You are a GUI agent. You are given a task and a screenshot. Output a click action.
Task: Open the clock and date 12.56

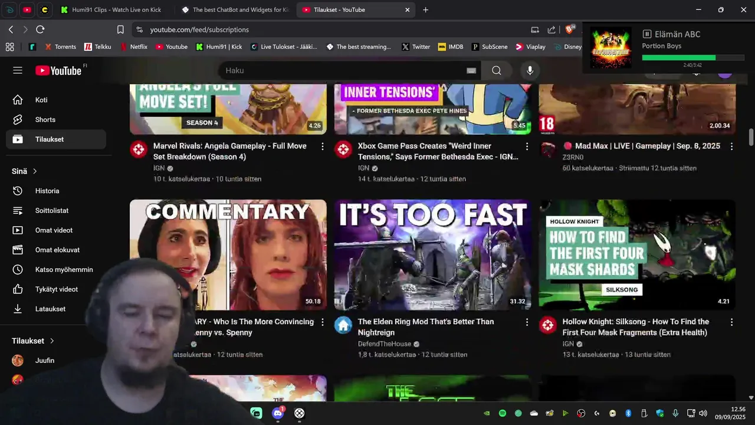[x=730, y=413]
